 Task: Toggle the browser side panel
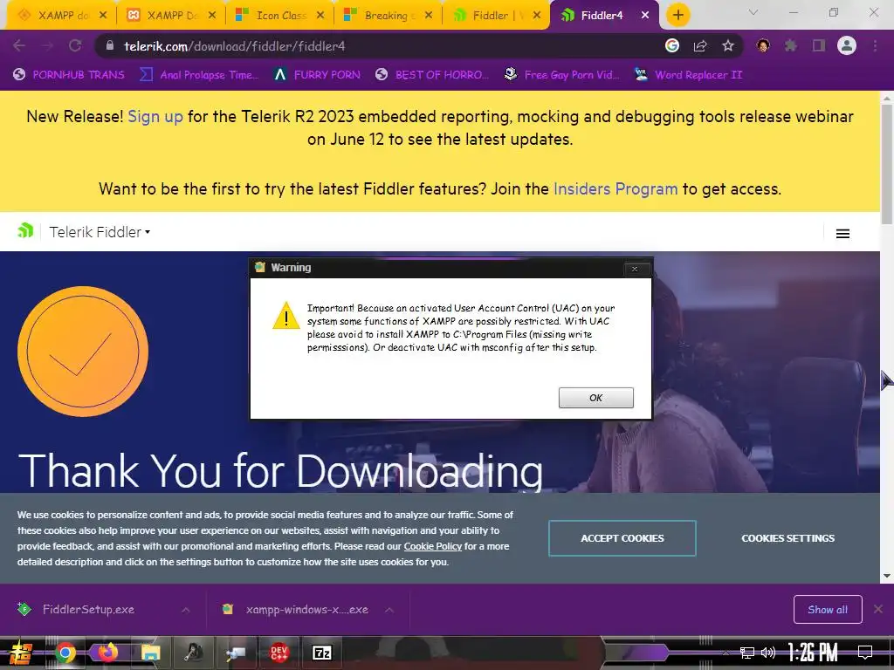click(x=819, y=45)
